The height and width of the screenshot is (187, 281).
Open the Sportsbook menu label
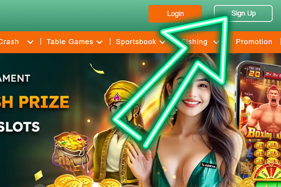(136, 42)
